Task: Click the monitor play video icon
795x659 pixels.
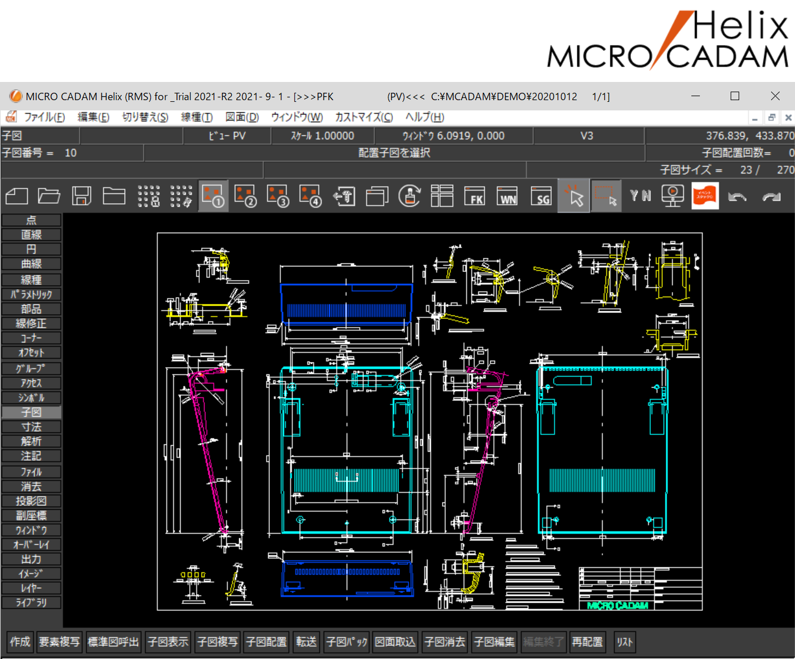Action: point(673,196)
